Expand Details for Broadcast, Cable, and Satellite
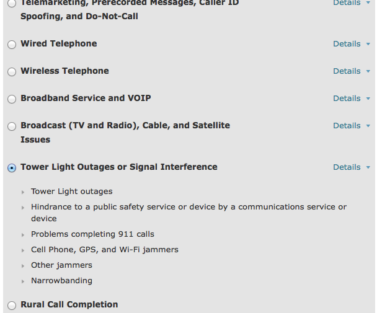 pyautogui.click(x=352, y=126)
